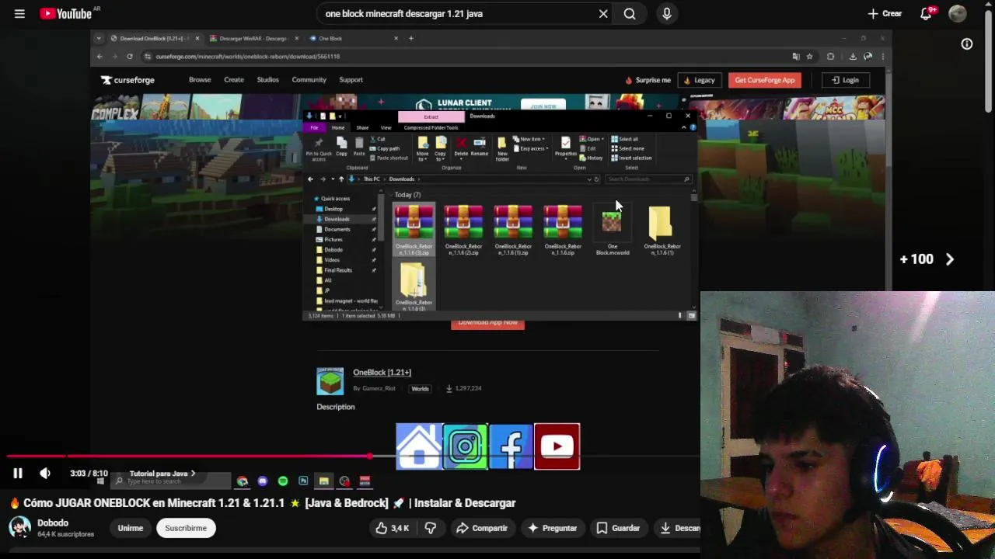
Task: Open a new browser tab
Action: pyautogui.click(x=411, y=38)
